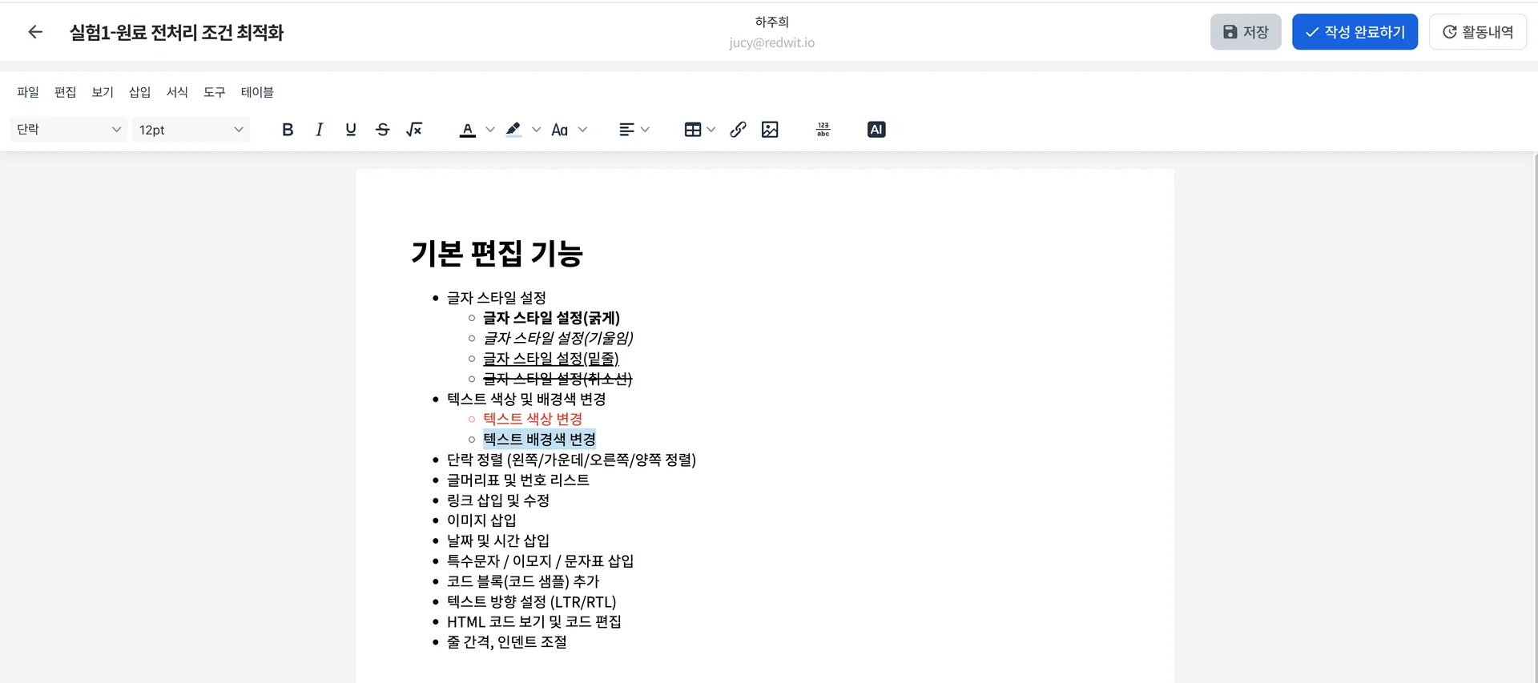The width and height of the screenshot is (1538, 683).
Task: Click the document title 실험1-원료 전처리 조건 최적화
Action: coord(176,32)
